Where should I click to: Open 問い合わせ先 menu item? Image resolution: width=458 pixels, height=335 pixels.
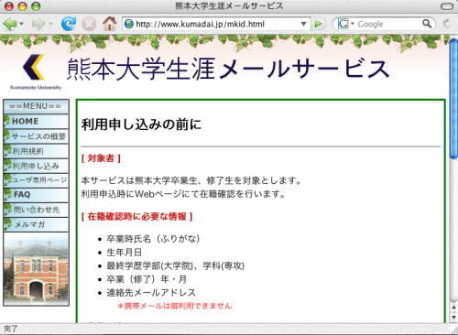[36, 210]
